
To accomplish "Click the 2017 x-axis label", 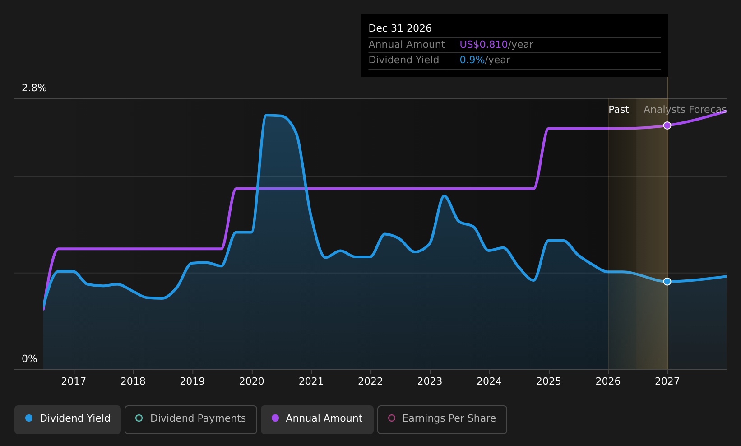I will (74, 381).
